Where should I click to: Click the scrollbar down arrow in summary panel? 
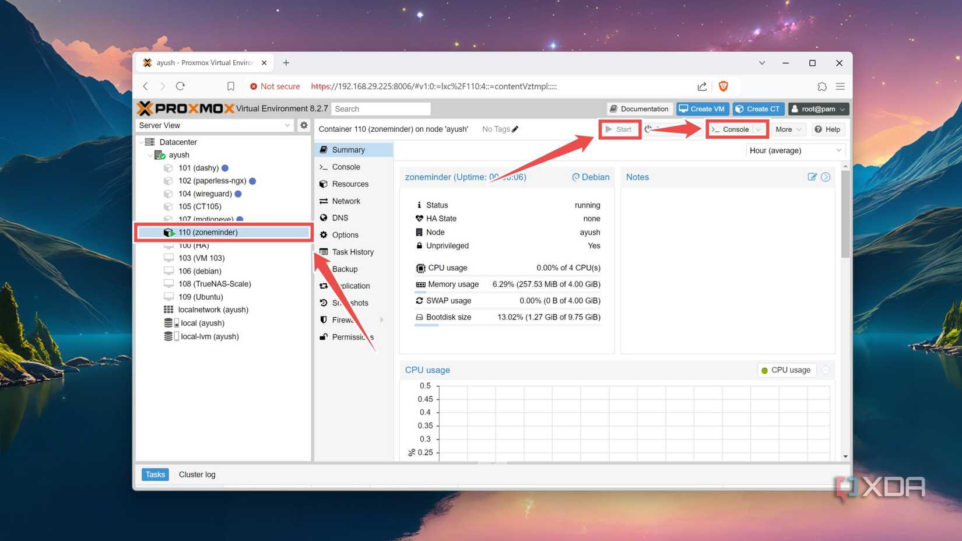point(845,456)
